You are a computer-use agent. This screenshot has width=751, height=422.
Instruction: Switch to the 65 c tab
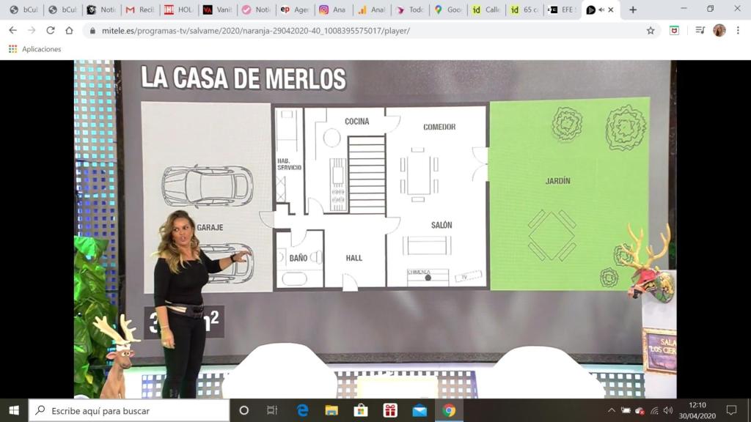[525, 10]
